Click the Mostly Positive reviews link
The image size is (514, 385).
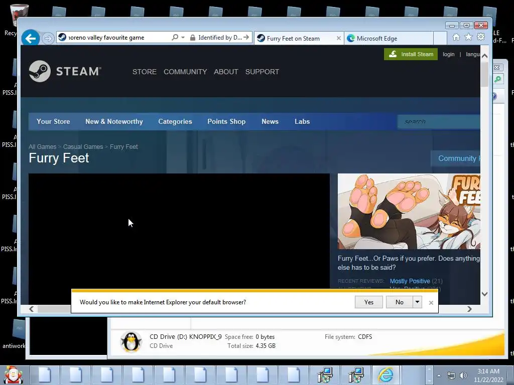[x=410, y=281]
